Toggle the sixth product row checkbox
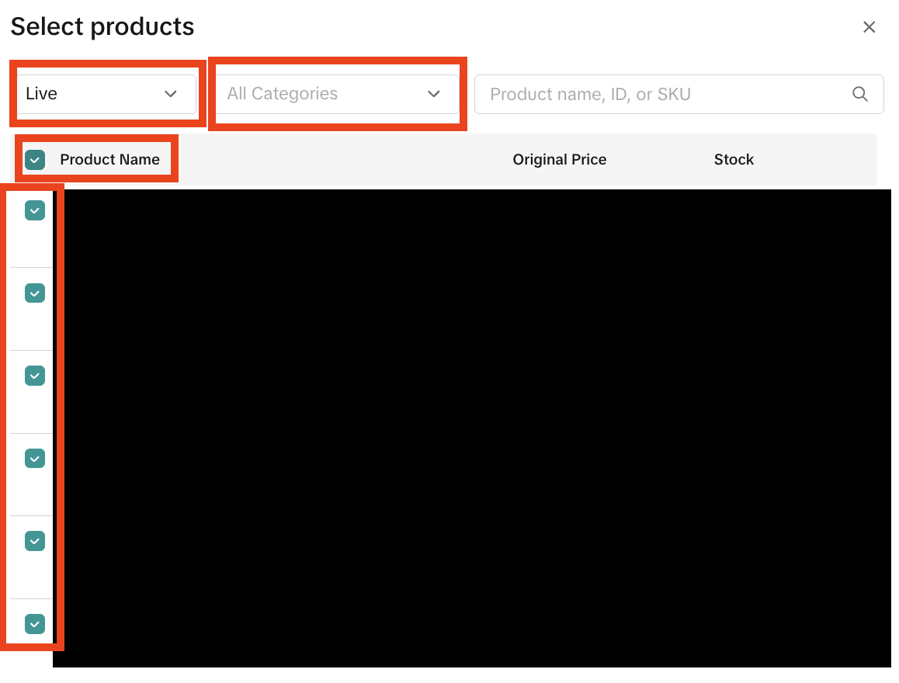 pyautogui.click(x=35, y=624)
